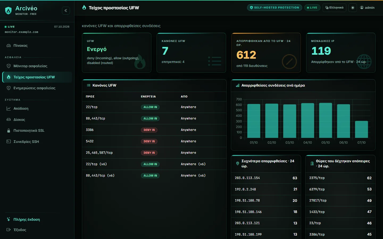Click the ΠΡΟΣ column header

90,97
